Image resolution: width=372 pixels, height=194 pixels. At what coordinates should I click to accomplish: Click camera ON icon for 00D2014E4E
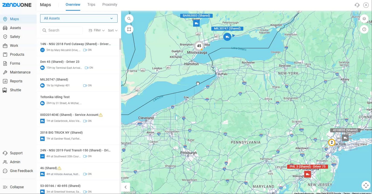tap(85, 121)
